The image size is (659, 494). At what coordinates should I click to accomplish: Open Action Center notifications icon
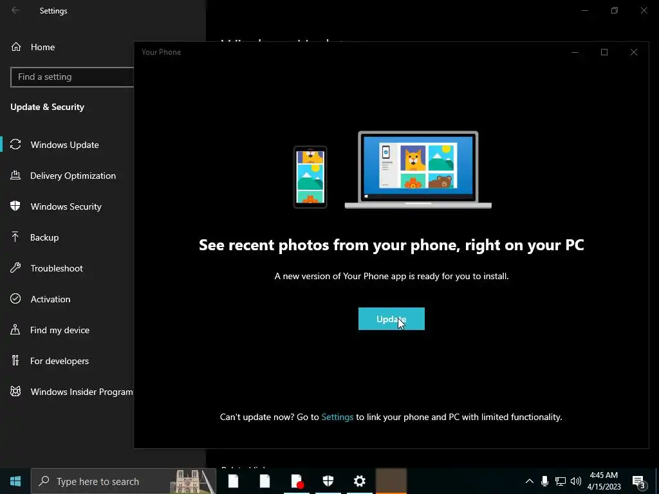(638, 481)
